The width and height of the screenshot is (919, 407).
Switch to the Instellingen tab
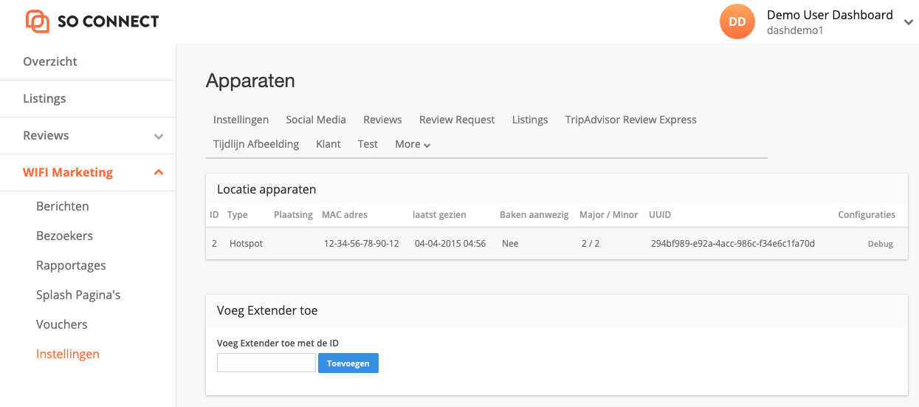241,120
